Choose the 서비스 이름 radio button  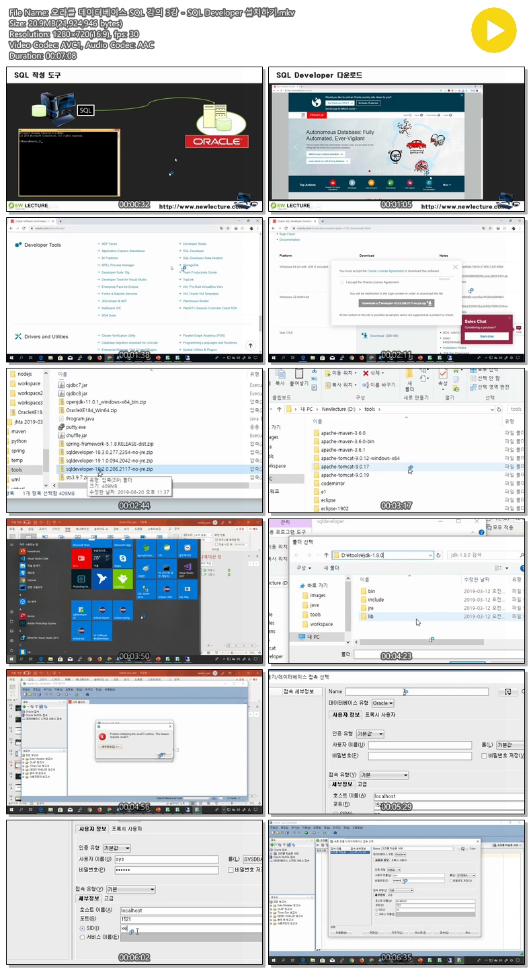click(83, 937)
